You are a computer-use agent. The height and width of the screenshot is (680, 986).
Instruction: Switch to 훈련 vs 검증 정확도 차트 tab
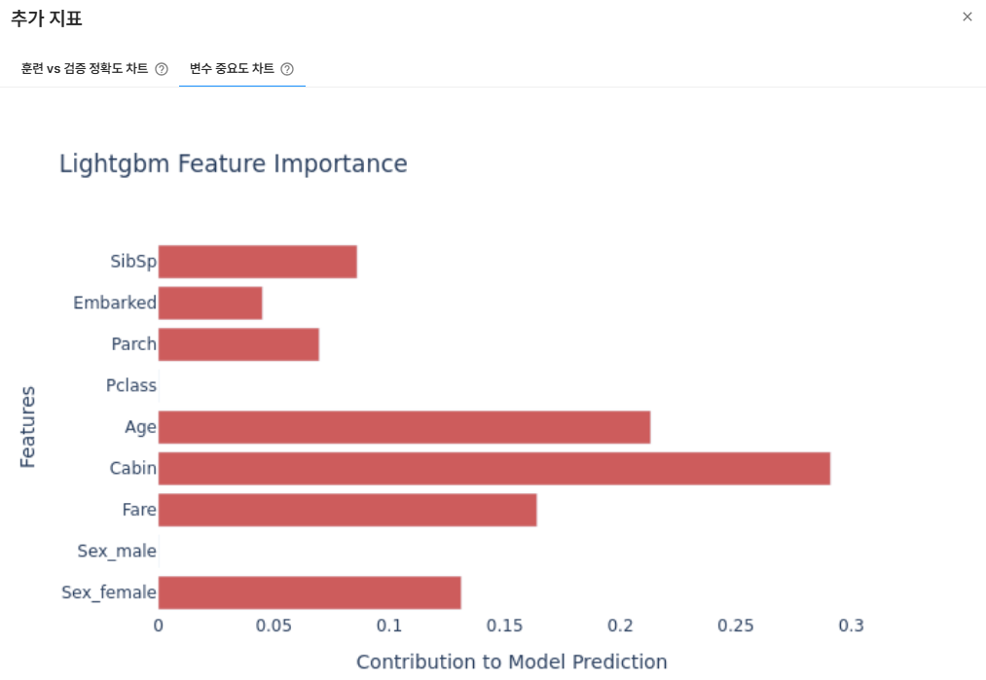click(85, 69)
